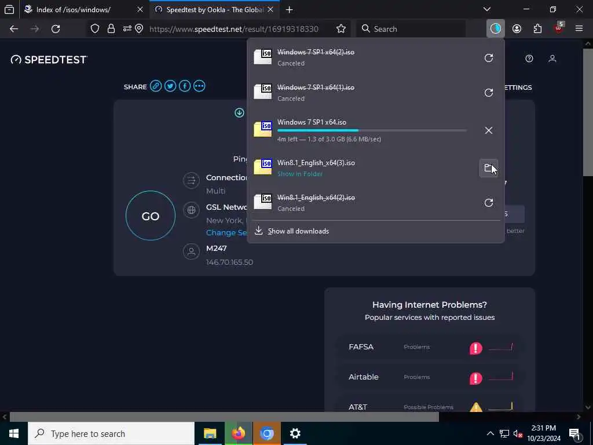Click the SPEEDTEST logo

pyautogui.click(x=49, y=60)
